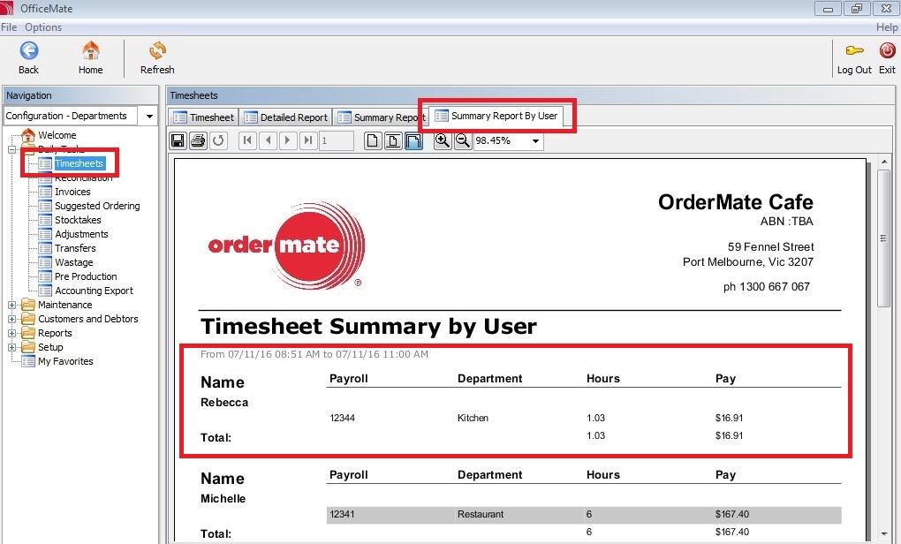
Task: Collapse the Daily Tasks tree node
Action: pyautogui.click(x=11, y=149)
